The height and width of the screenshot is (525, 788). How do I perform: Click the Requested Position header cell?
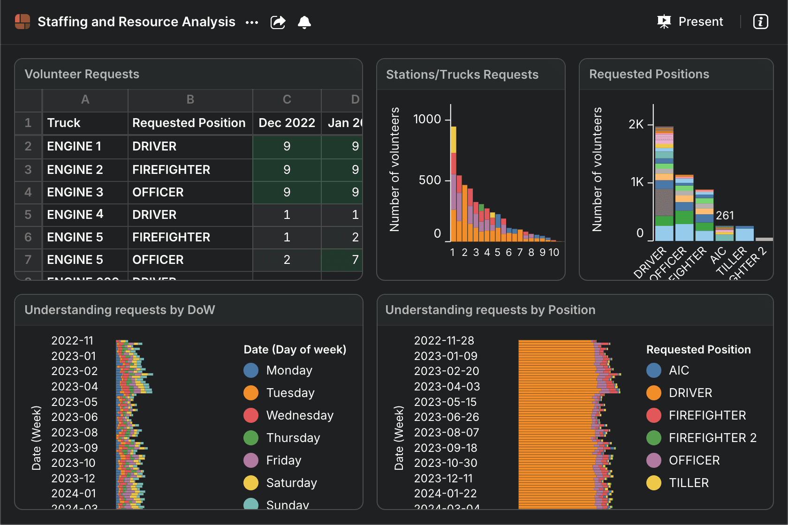tap(190, 123)
